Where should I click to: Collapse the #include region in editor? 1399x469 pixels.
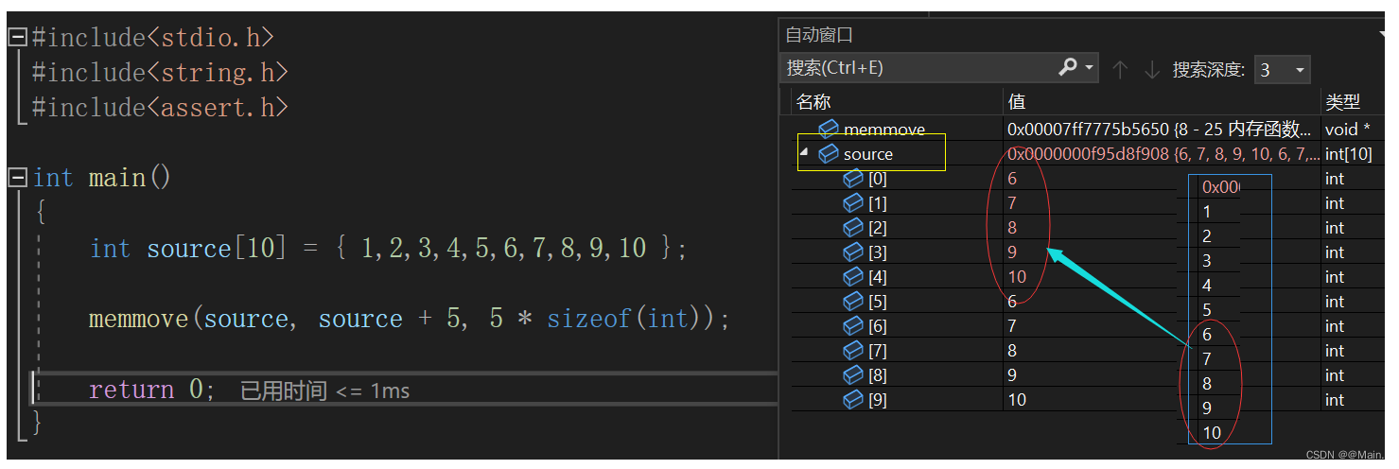coord(17,38)
